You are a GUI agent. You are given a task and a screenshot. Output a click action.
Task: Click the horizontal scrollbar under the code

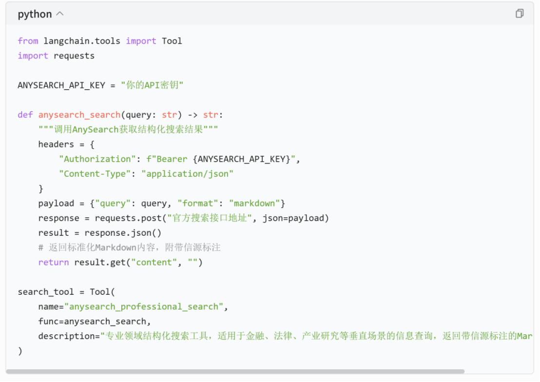[235, 371]
